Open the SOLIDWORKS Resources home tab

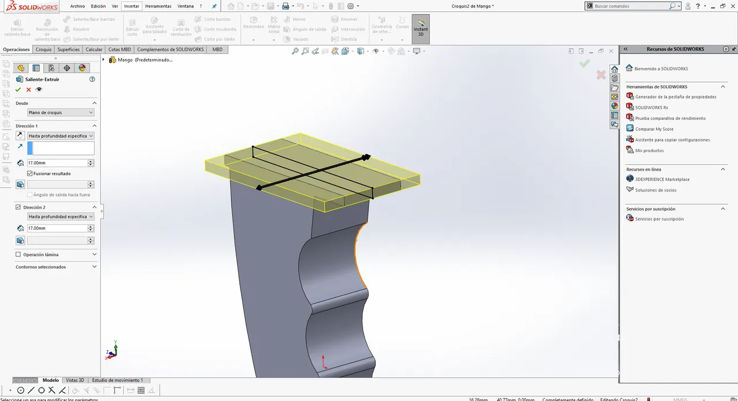[x=615, y=69]
